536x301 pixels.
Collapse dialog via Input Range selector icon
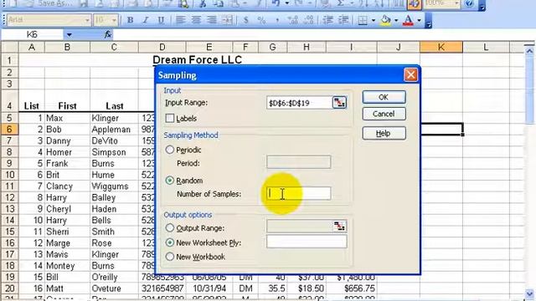click(x=339, y=102)
